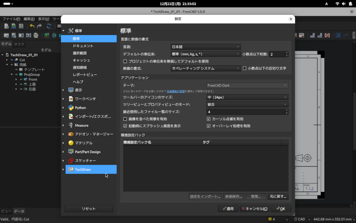Click the 環境設定パック名 column header
The image size is (356, 223).
(162, 142)
